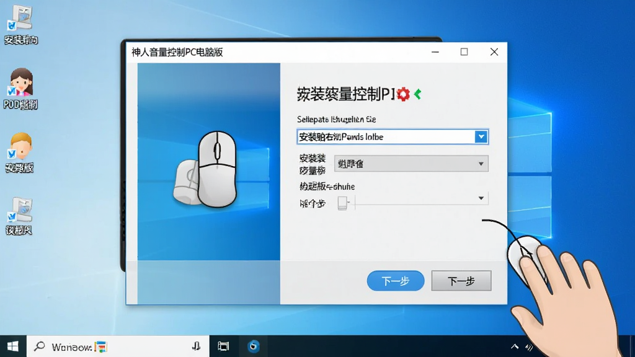Open the bottom desktop installer shortcut
The image size is (635, 357).
(19, 216)
